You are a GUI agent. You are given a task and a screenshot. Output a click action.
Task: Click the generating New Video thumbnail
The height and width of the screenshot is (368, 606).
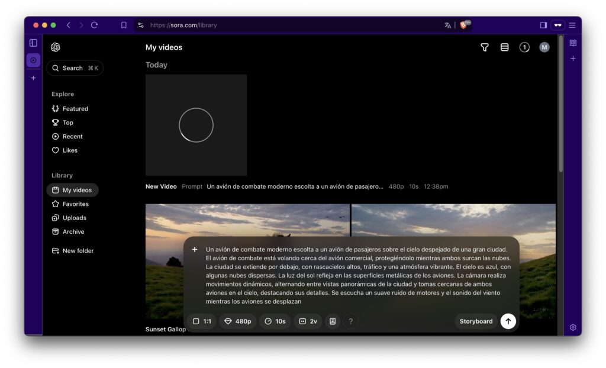[196, 125]
